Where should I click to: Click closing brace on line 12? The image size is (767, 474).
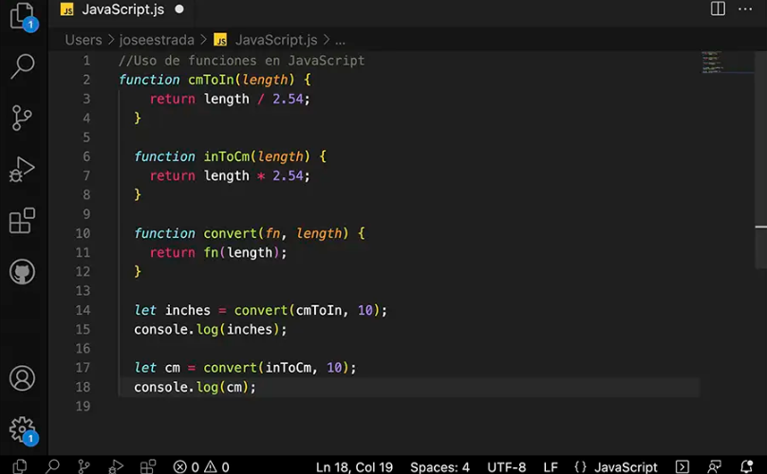click(x=138, y=272)
